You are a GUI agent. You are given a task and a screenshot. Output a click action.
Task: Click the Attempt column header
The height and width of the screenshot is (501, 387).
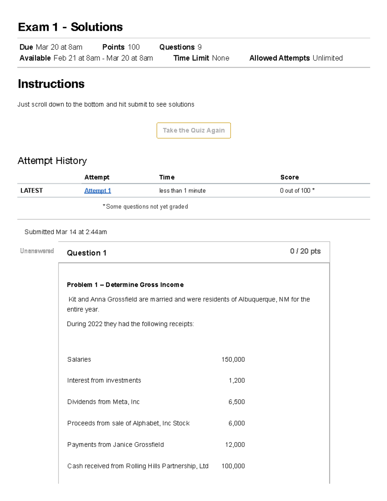[97, 177]
